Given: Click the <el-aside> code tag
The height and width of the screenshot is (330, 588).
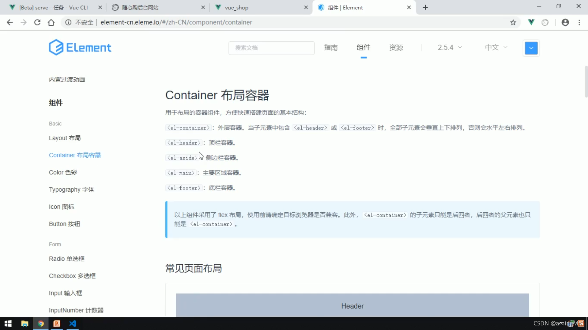Looking at the screenshot, I should pyautogui.click(x=182, y=158).
